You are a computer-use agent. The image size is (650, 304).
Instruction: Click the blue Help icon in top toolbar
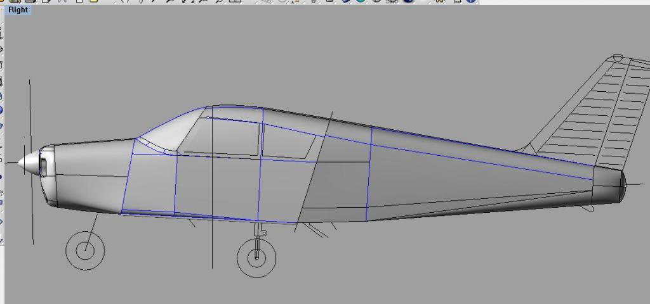click(x=470, y=1)
